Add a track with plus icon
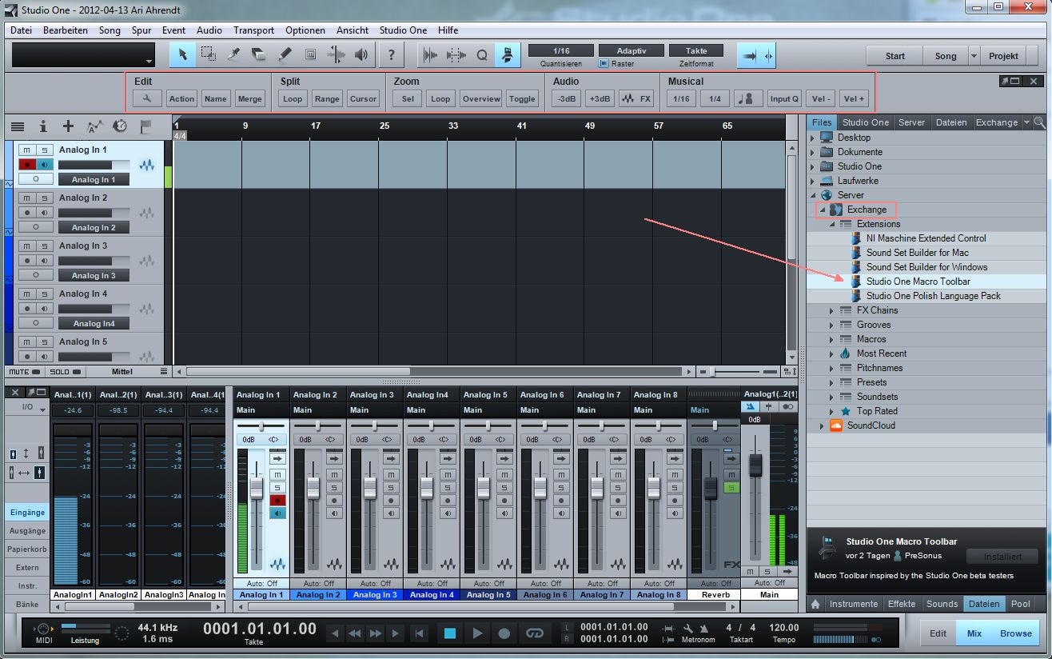1052x659 pixels. click(x=69, y=126)
